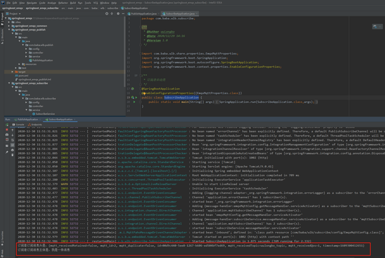This screenshot has height=258, width=385.
Task: Toggle soft-wrap in the console toolbar
Action: pyautogui.click(x=13, y=140)
